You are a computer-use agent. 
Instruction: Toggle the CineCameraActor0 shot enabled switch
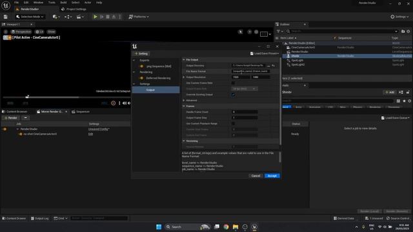click(x=20, y=134)
